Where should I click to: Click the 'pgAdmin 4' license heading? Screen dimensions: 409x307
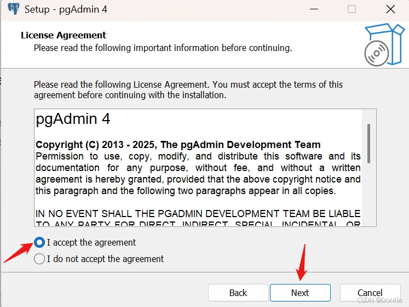[x=73, y=119]
